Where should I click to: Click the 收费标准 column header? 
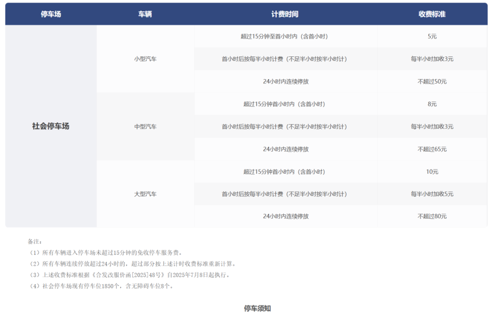[432, 14]
